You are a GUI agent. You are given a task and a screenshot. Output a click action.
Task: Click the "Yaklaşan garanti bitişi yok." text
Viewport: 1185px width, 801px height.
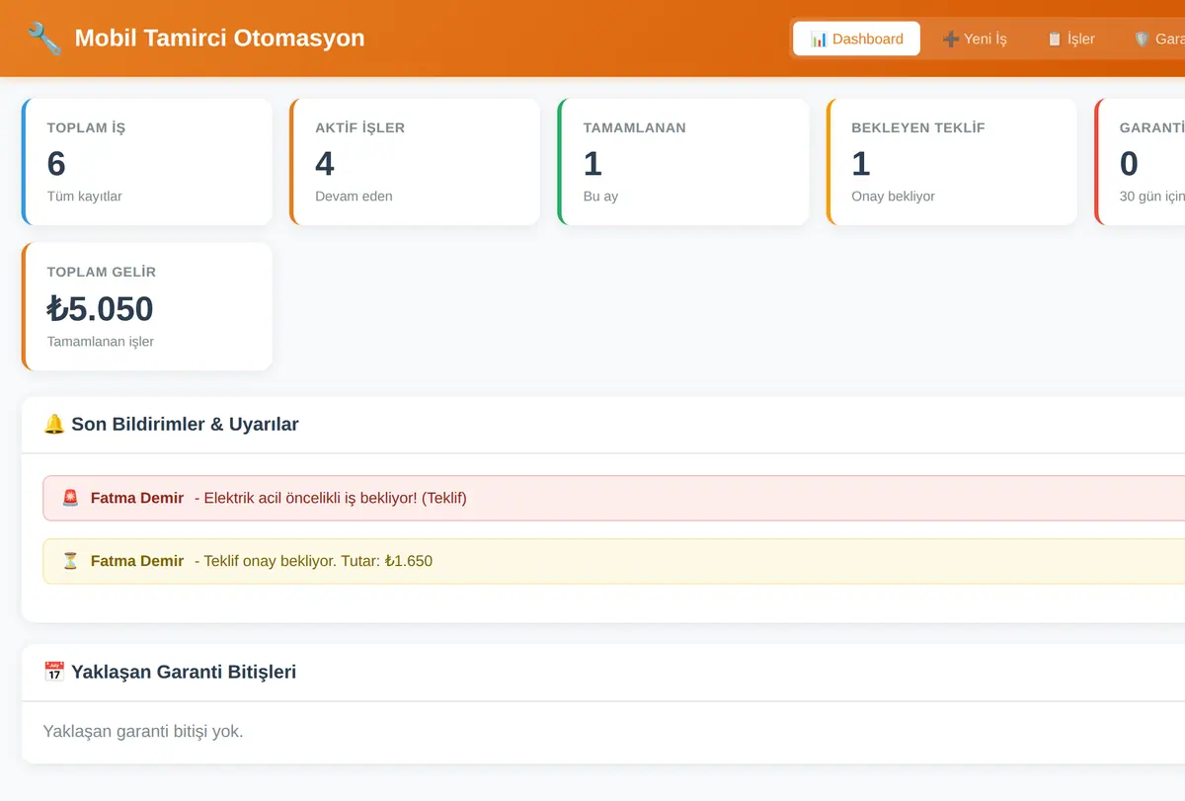click(143, 732)
